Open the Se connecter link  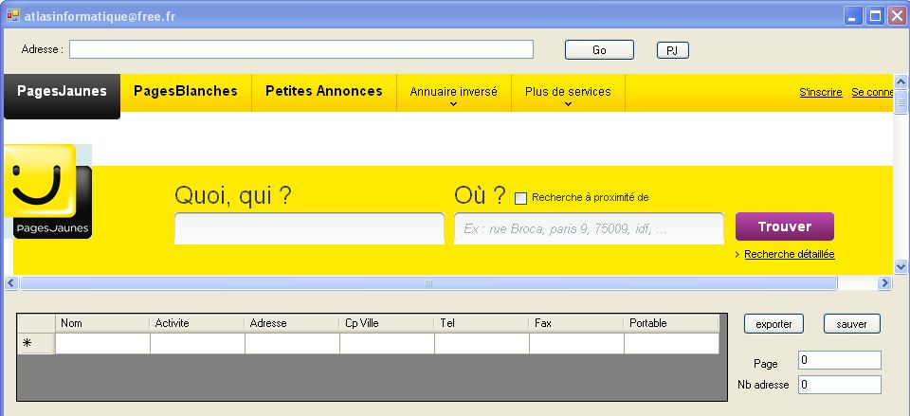tap(872, 92)
